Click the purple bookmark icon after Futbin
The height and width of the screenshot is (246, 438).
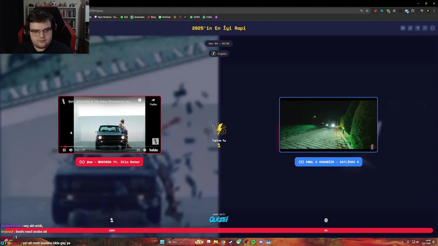[x=216, y=17]
